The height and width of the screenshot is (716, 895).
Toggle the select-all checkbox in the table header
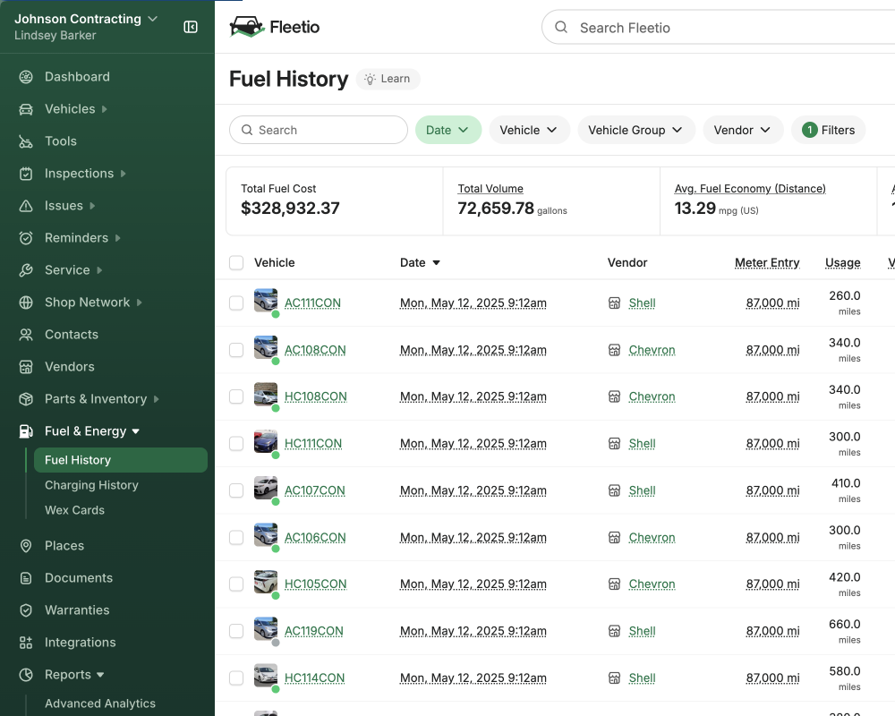(x=236, y=263)
